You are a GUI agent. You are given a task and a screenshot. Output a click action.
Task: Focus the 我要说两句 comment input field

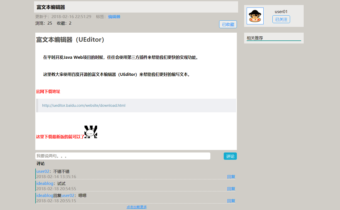(123, 156)
